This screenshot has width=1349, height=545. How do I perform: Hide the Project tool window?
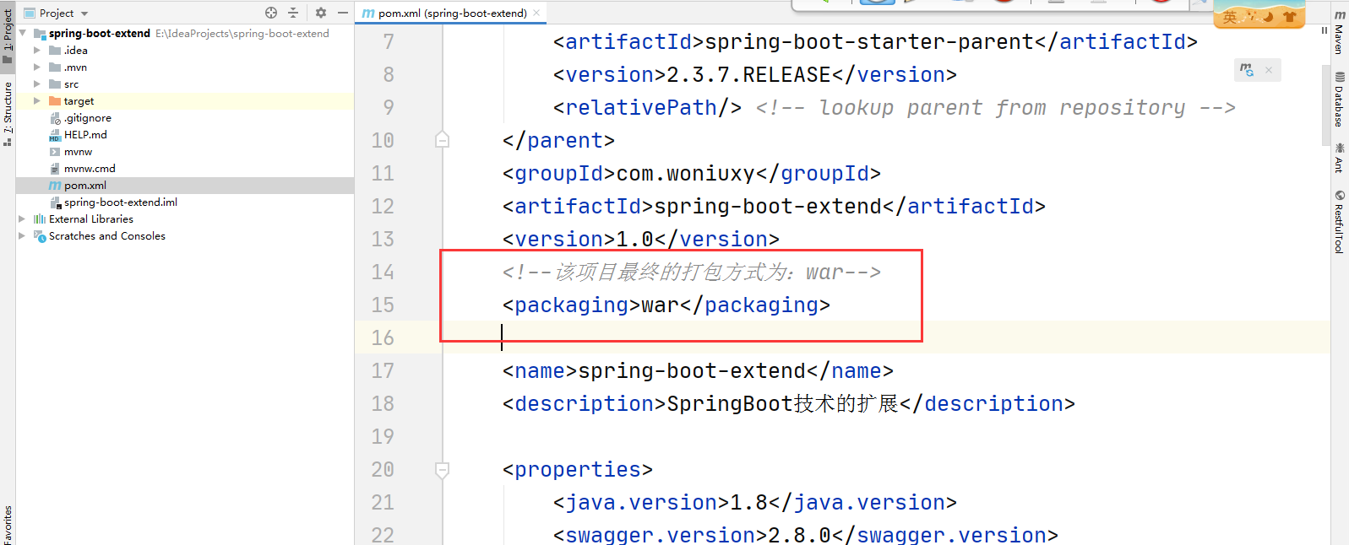343,13
